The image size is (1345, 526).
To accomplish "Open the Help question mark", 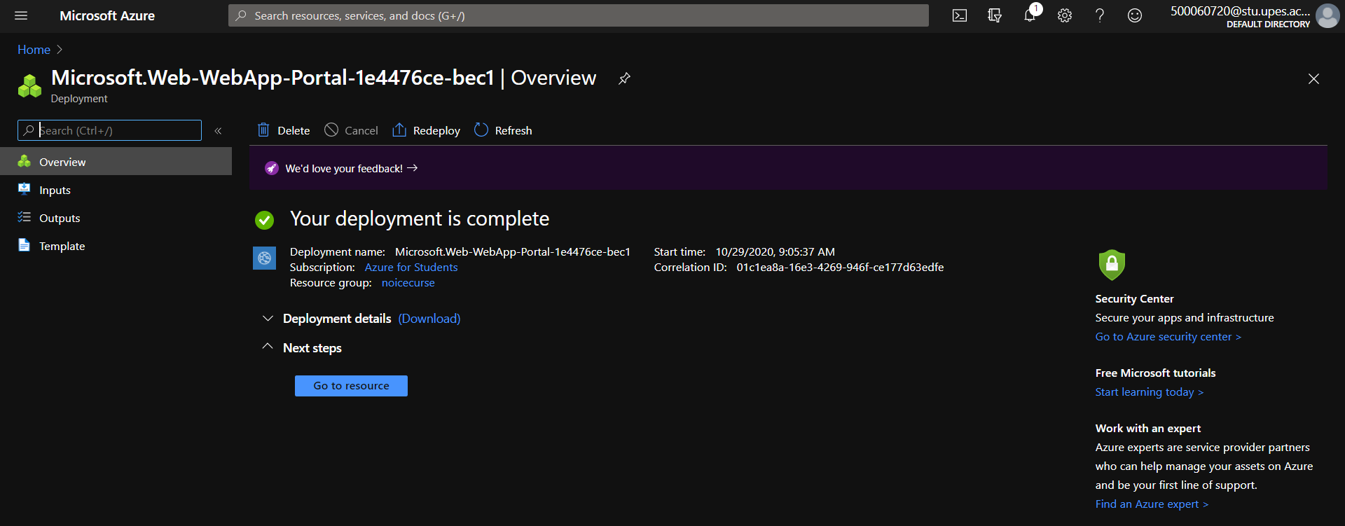I will [x=1100, y=15].
